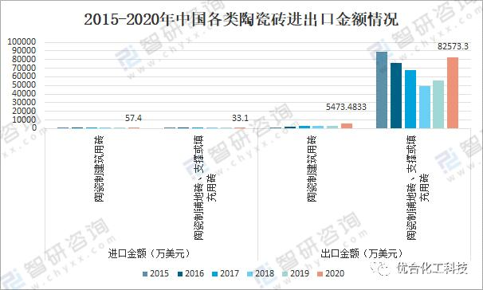Click the 2020 legend entry
The height and width of the screenshot is (290, 483).
[x=331, y=274]
